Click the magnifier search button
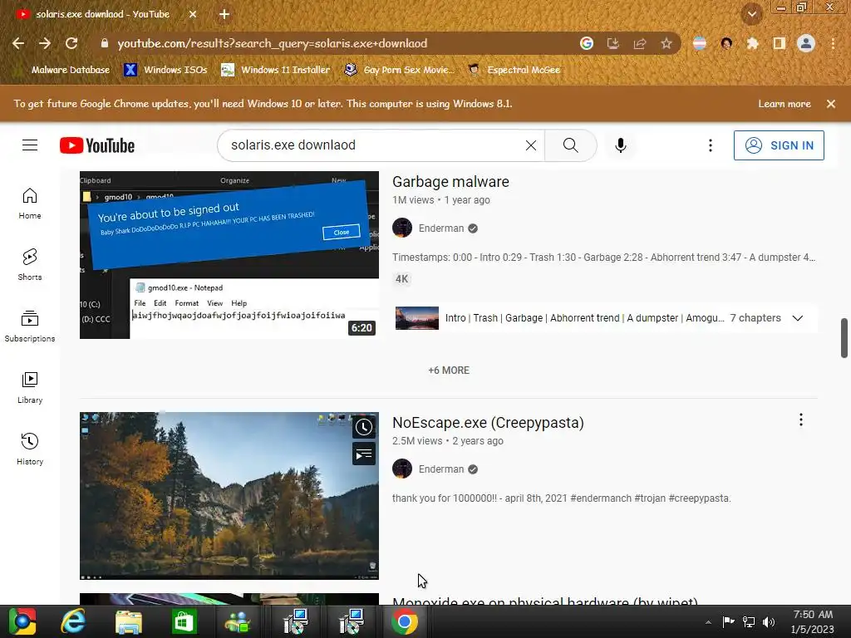This screenshot has height=638, width=851. point(570,145)
